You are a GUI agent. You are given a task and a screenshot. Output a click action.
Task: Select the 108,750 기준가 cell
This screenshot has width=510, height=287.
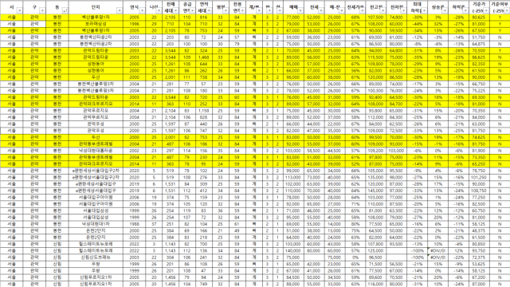pyautogui.click(x=478, y=191)
